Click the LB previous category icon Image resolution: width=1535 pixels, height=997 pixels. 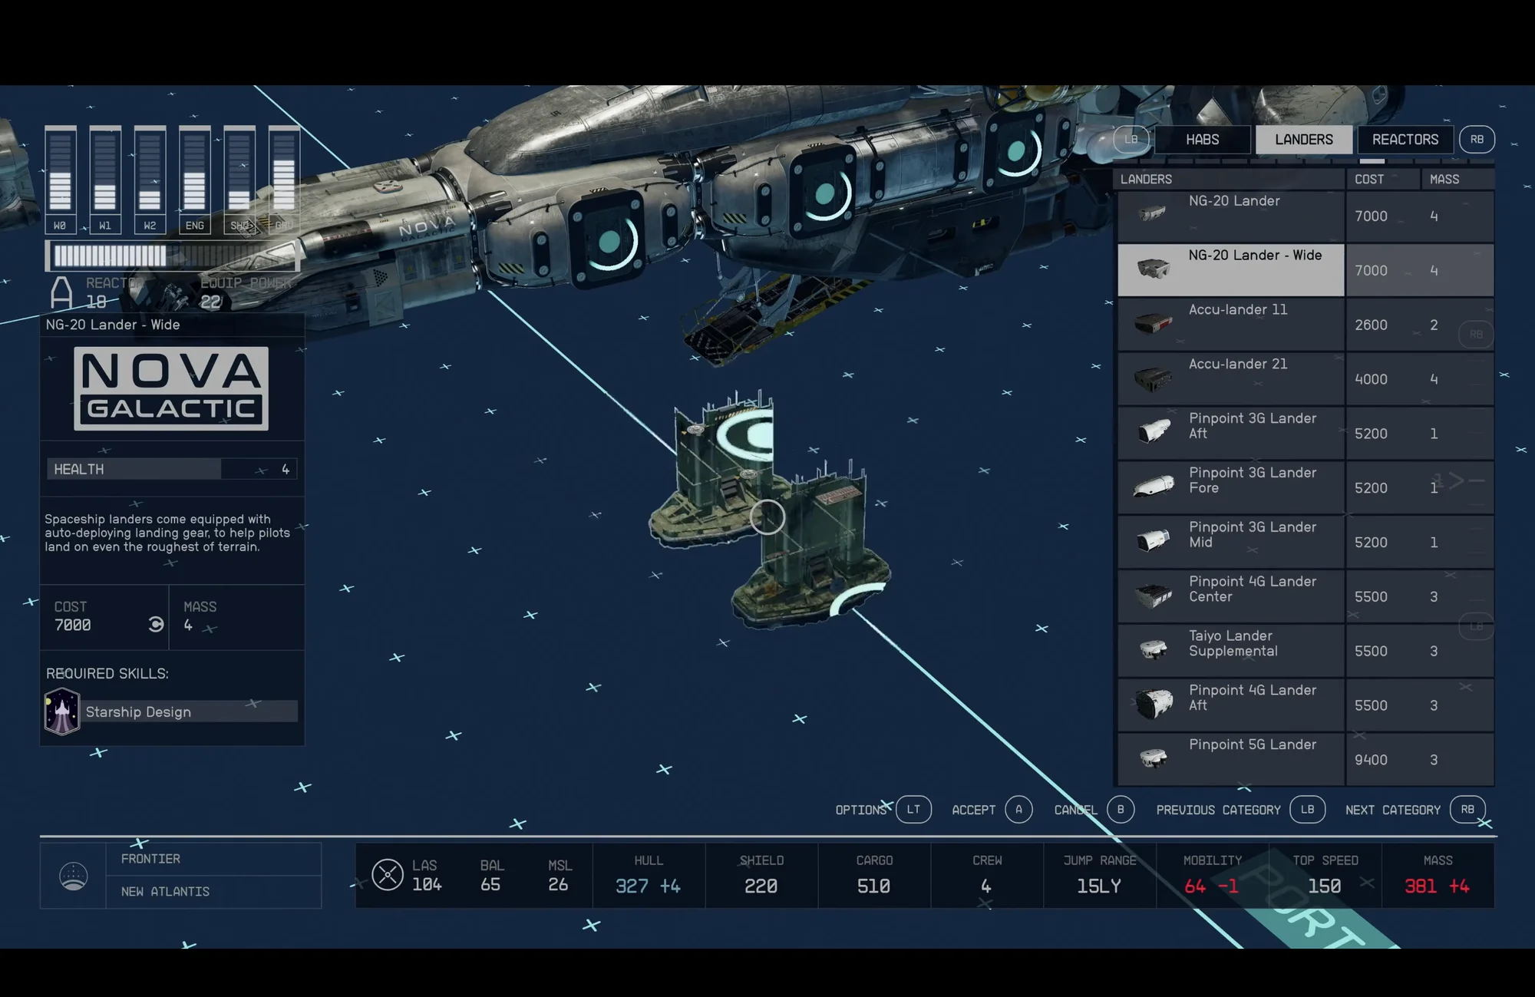click(x=1307, y=809)
